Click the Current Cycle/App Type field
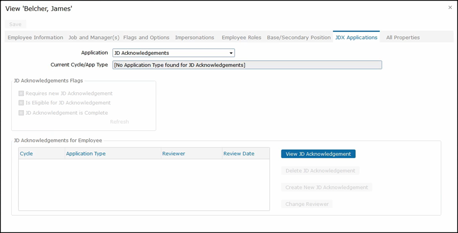The width and height of the screenshot is (458, 233). pos(247,65)
